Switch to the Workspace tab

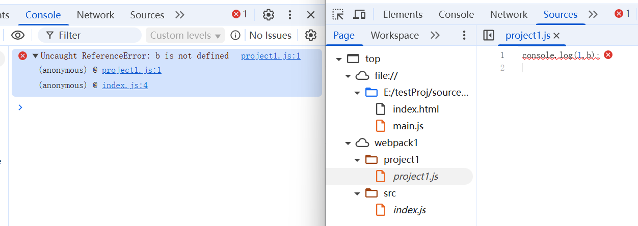(x=394, y=35)
